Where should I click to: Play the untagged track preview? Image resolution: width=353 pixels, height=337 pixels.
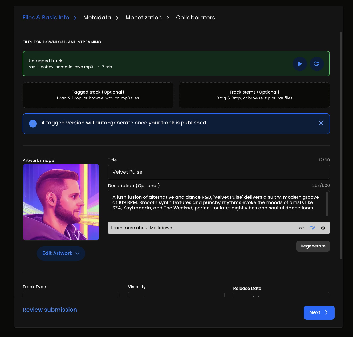click(300, 64)
